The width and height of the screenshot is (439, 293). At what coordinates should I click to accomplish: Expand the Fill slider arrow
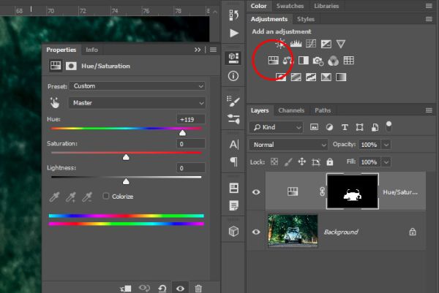386,162
